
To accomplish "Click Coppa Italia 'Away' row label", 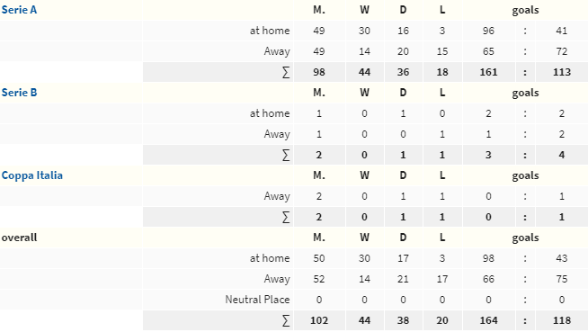I will pyautogui.click(x=277, y=196).
